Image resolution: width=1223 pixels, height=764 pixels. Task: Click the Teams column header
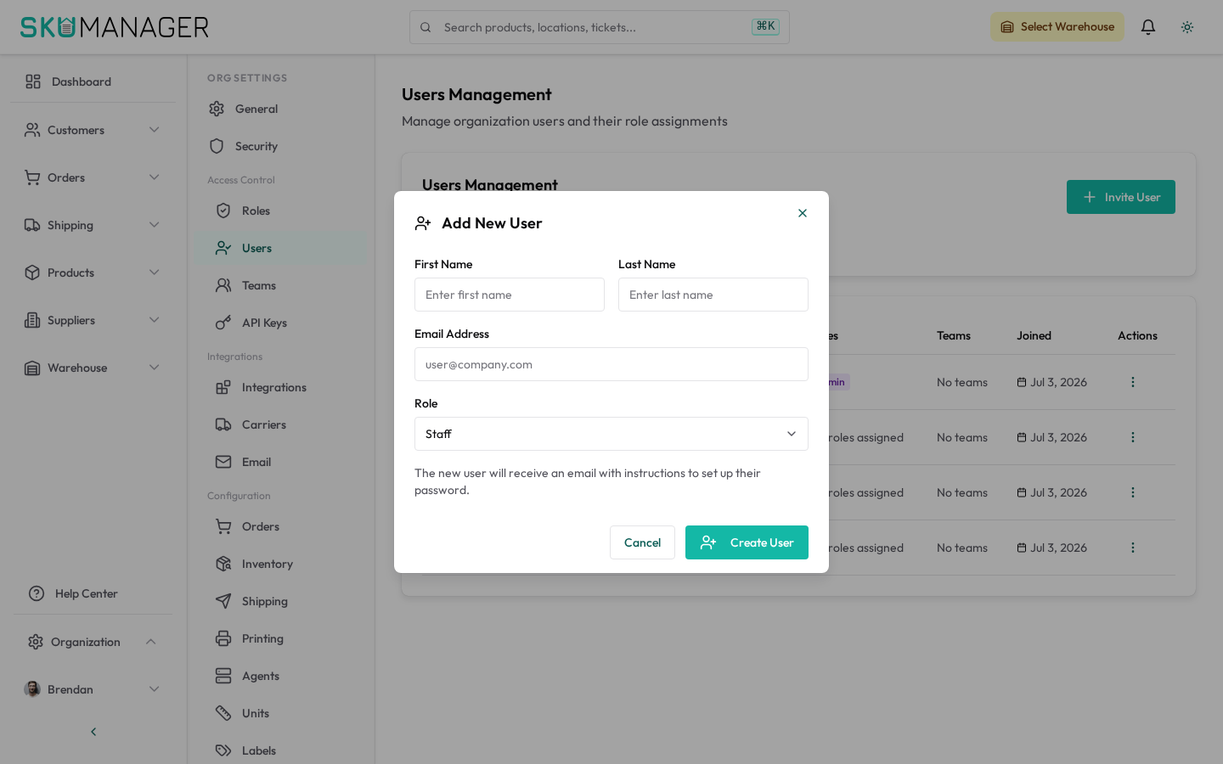tap(954, 335)
